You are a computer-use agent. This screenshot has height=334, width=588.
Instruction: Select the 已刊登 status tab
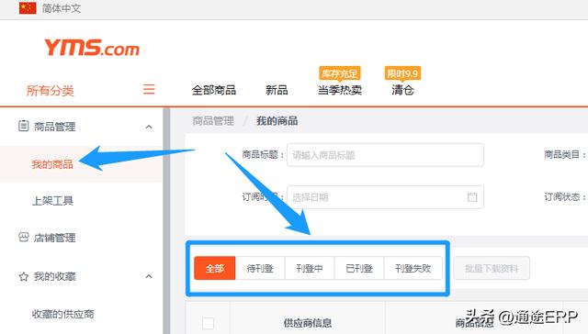coord(359,268)
